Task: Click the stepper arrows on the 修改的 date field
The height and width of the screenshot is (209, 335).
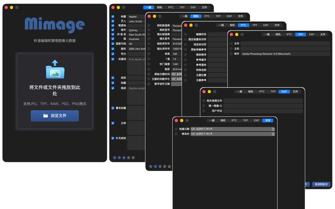Action: tap(273, 134)
